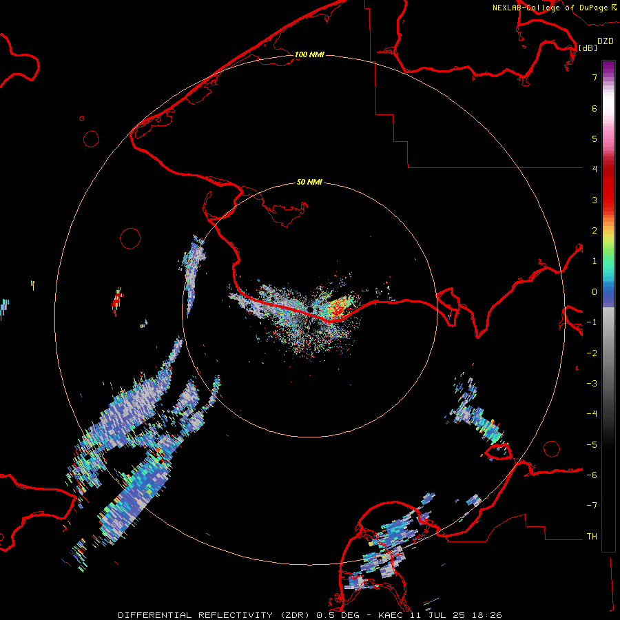
Task: Click the "2" tick label on scale
Action: [x=595, y=231]
